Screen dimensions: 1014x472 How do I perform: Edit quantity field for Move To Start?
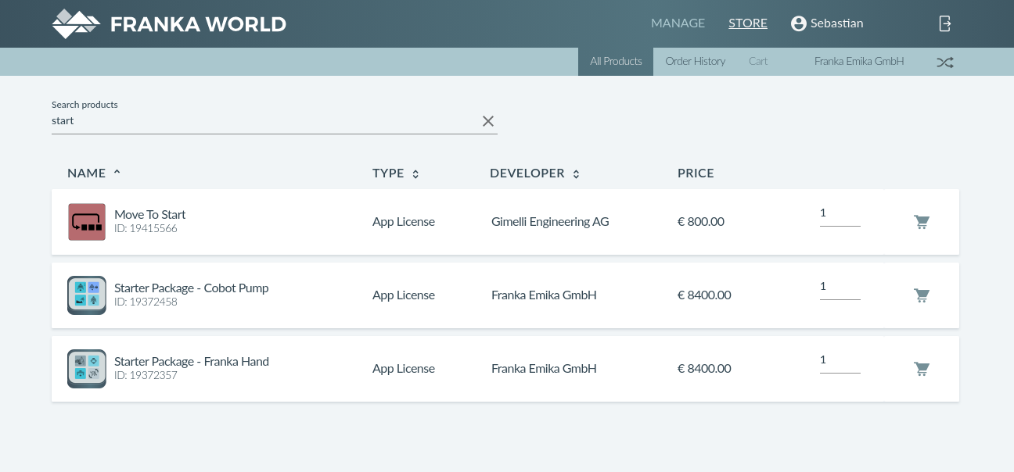point(840,214)
